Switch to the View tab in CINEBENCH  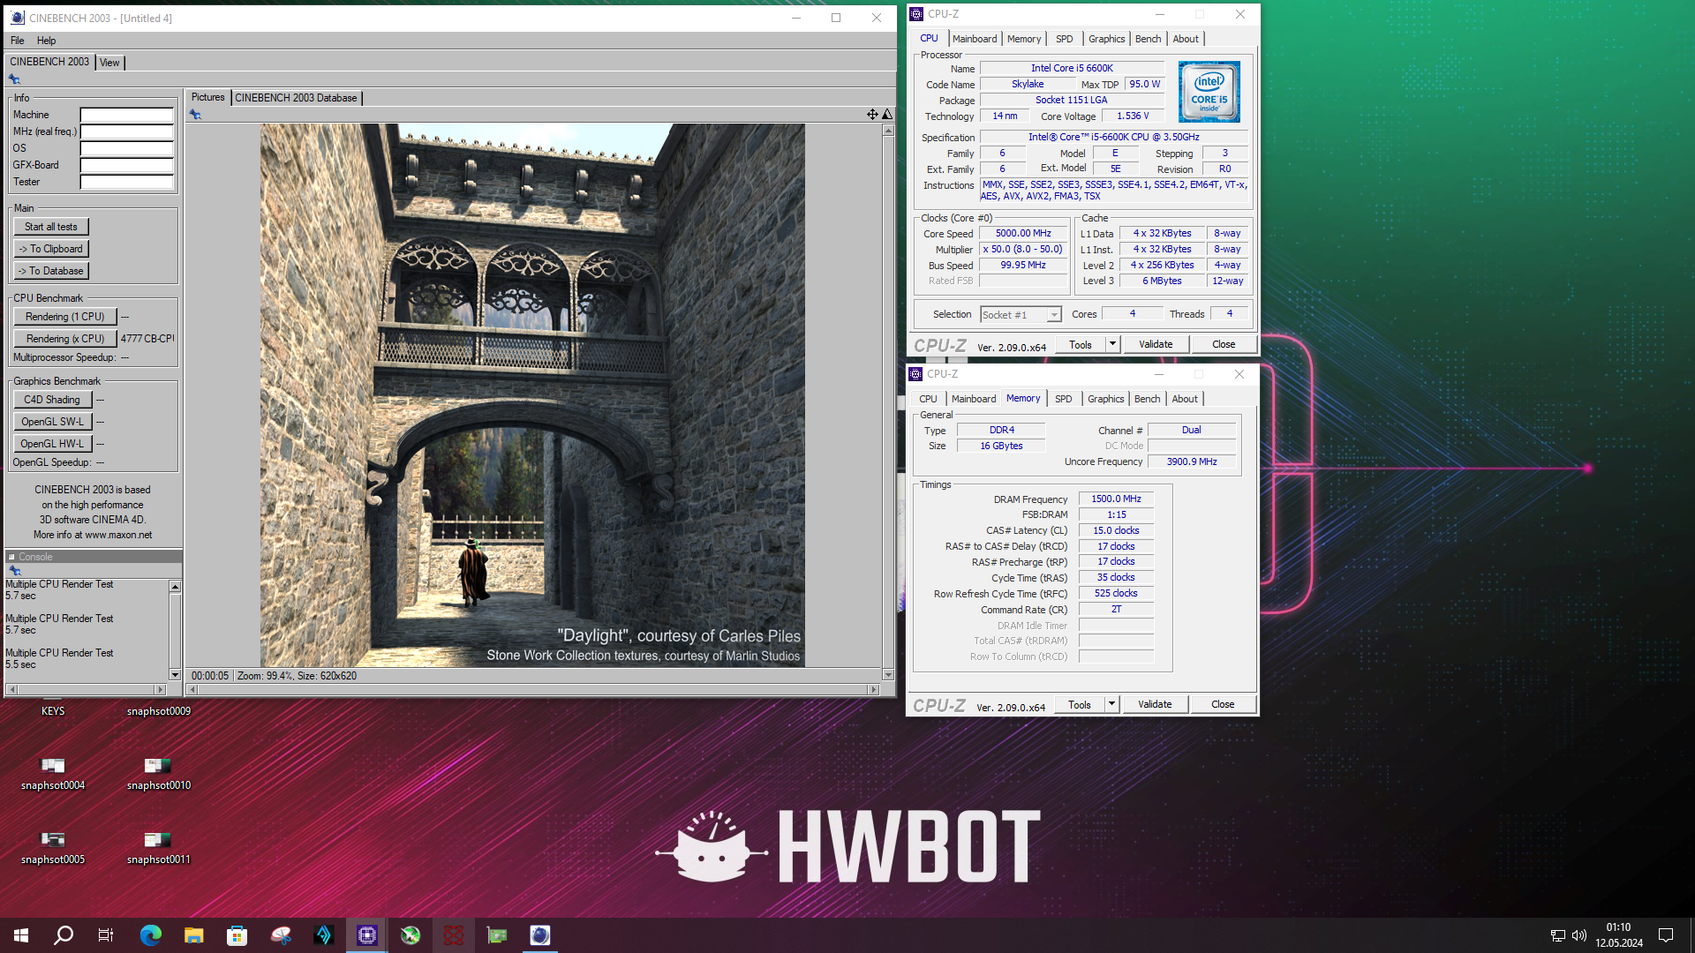point(109,63)
